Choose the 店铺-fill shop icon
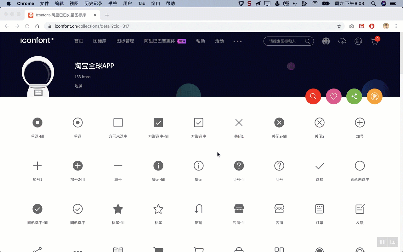 click(239, 209)
